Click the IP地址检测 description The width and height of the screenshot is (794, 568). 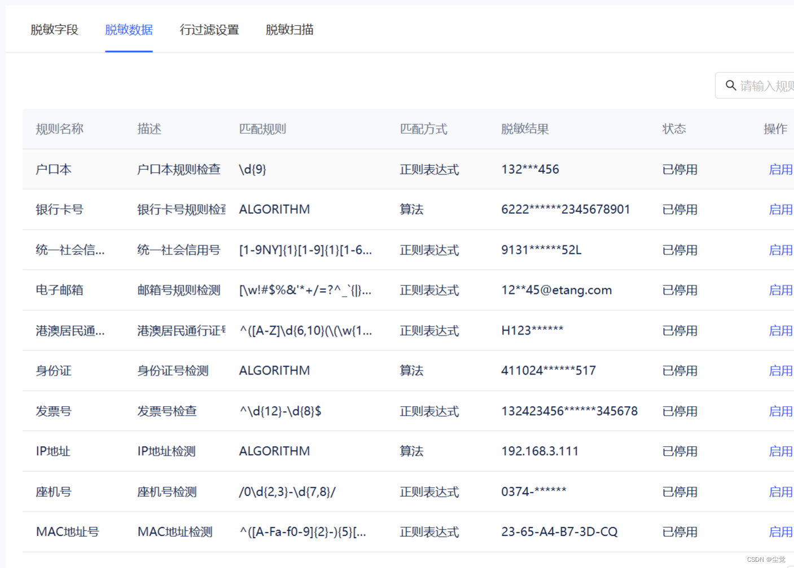[166, 451]
